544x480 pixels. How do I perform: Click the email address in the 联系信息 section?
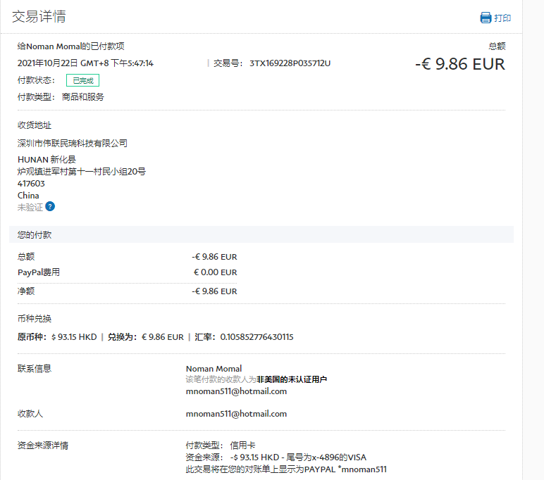[x=236, y=391]
